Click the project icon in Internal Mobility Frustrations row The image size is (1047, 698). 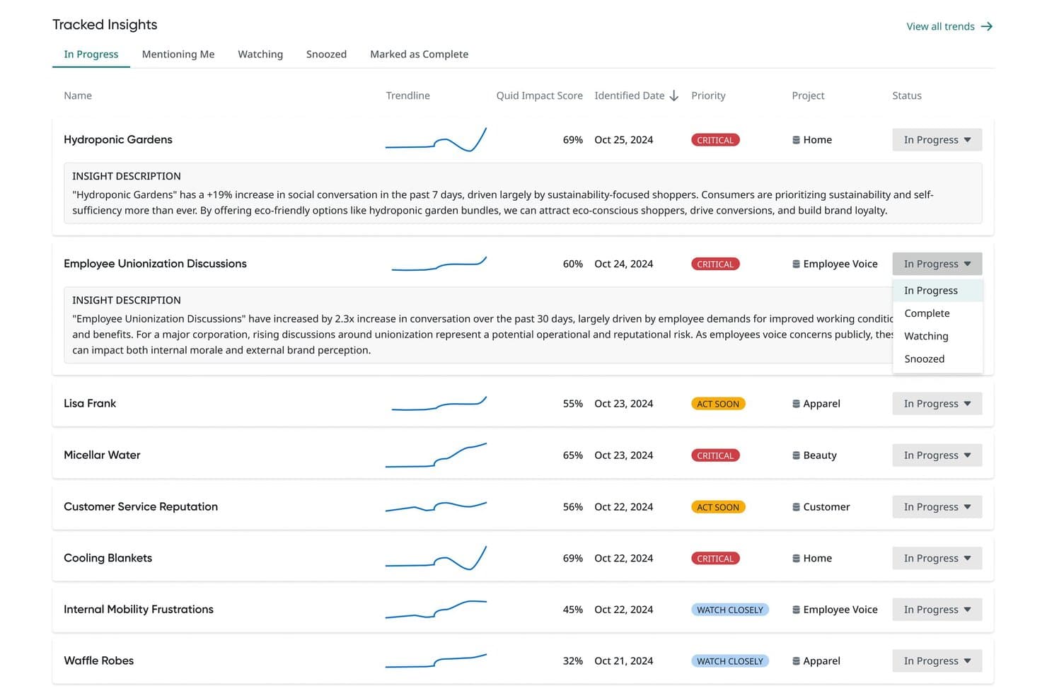796,610
